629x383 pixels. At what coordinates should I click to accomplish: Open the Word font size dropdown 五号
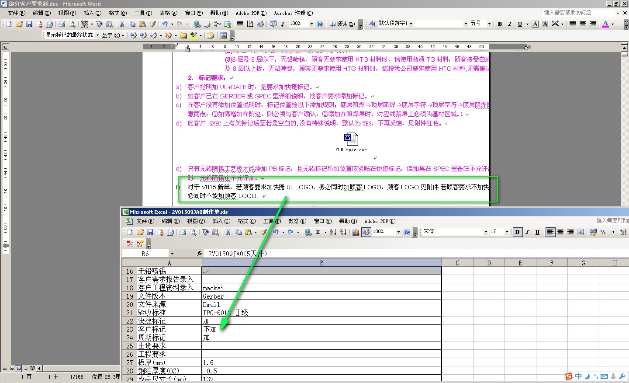(489, 24)
